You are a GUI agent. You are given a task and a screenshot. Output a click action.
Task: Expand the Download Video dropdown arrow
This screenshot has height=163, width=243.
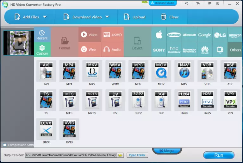[107, 17]
